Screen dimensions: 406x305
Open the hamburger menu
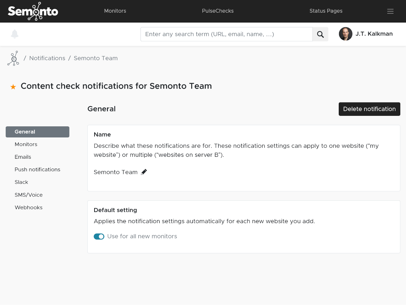click(390, 11)
